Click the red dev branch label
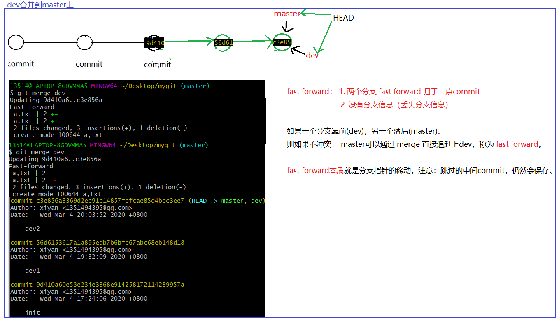 pos(312,56)
